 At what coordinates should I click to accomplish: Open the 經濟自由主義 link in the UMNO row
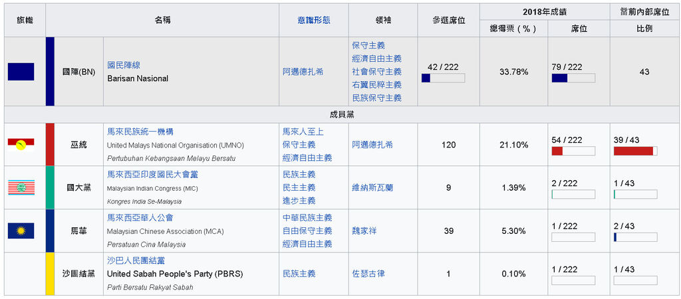307,157
